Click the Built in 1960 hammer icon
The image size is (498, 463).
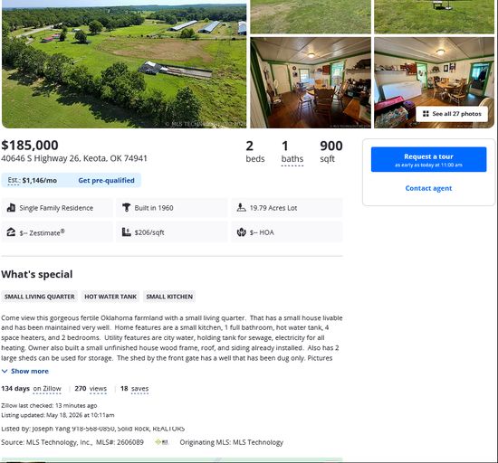tap(126, 208)
